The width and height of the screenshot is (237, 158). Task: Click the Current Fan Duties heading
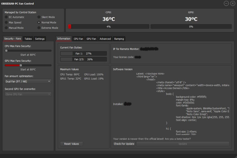[71, 48]
